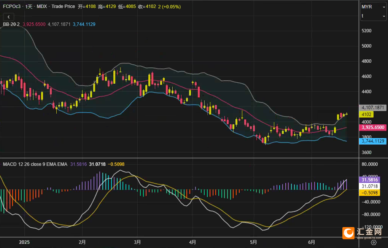This screenshot has width=388, height=248.
Task: Click the white 31.0718 MACD axis tag
Action: (x=369, y=186)
